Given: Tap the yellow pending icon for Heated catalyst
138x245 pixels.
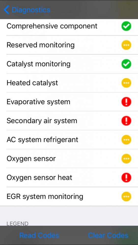Looking at the screenshot, I should click(x=126, y=83).
